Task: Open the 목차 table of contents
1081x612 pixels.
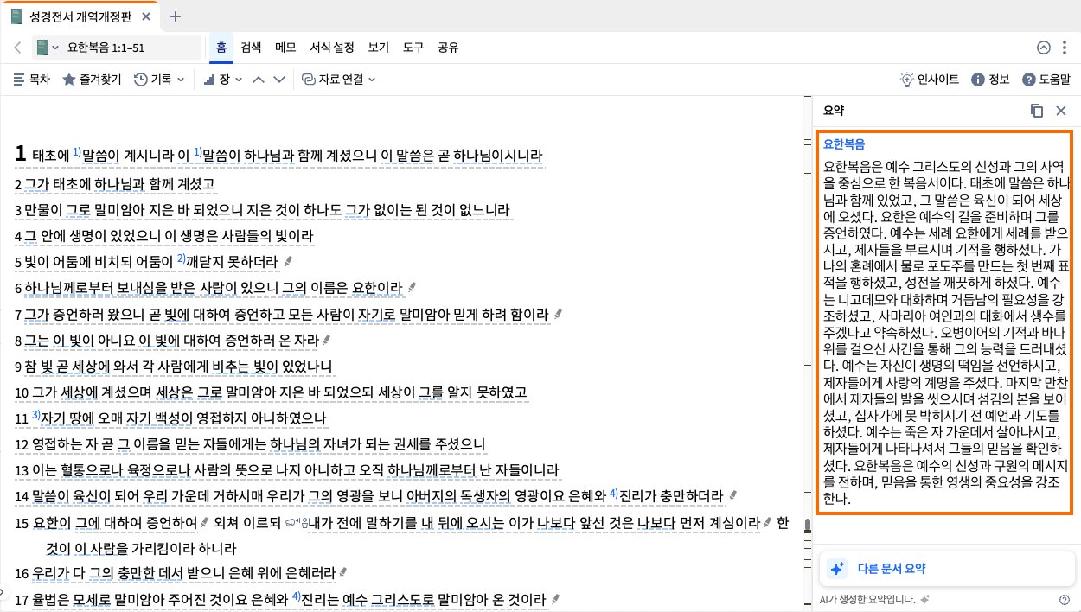Action: (31, 80)
